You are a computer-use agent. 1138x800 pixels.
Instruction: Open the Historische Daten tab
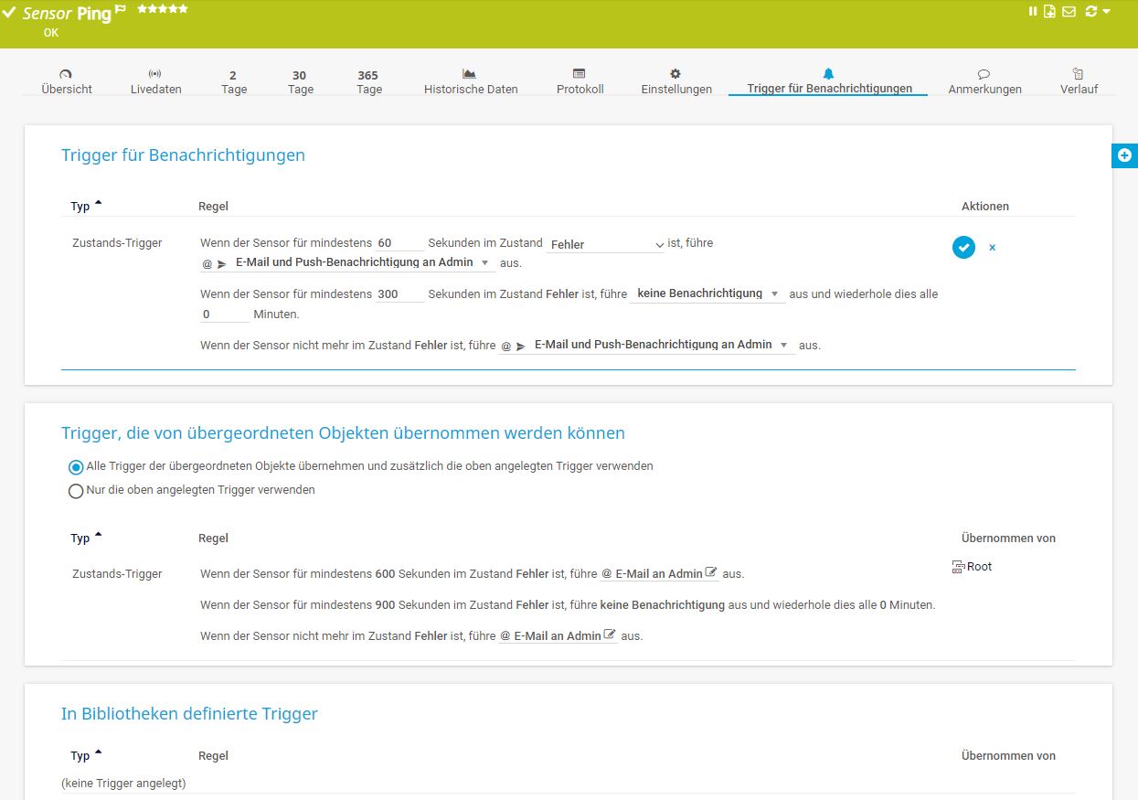coord(470,81)
